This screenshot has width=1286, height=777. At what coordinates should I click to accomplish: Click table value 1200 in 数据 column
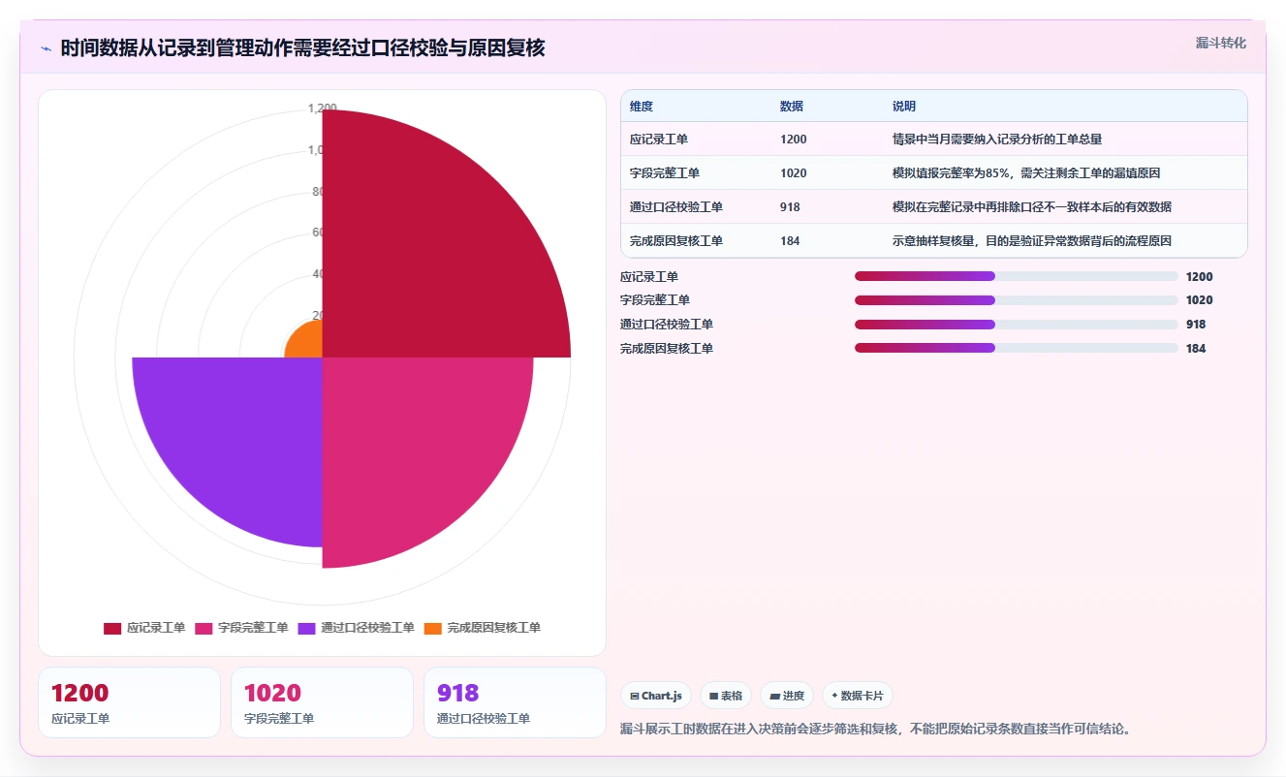click(x=793, y=140)
